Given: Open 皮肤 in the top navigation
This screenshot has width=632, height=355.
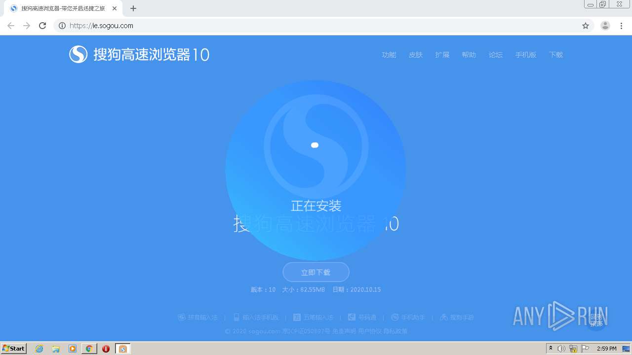Looking at the screenshot, I should pos(416,55).
